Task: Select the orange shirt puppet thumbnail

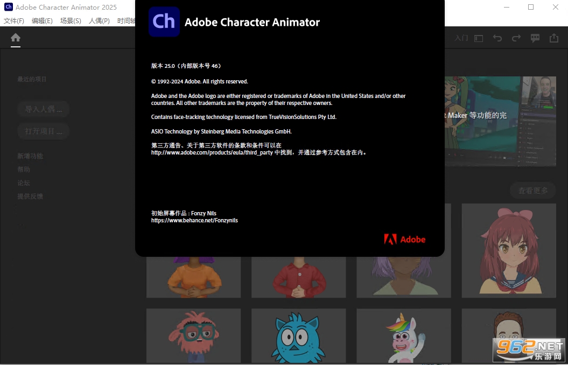Action: (x=193, y=277)
